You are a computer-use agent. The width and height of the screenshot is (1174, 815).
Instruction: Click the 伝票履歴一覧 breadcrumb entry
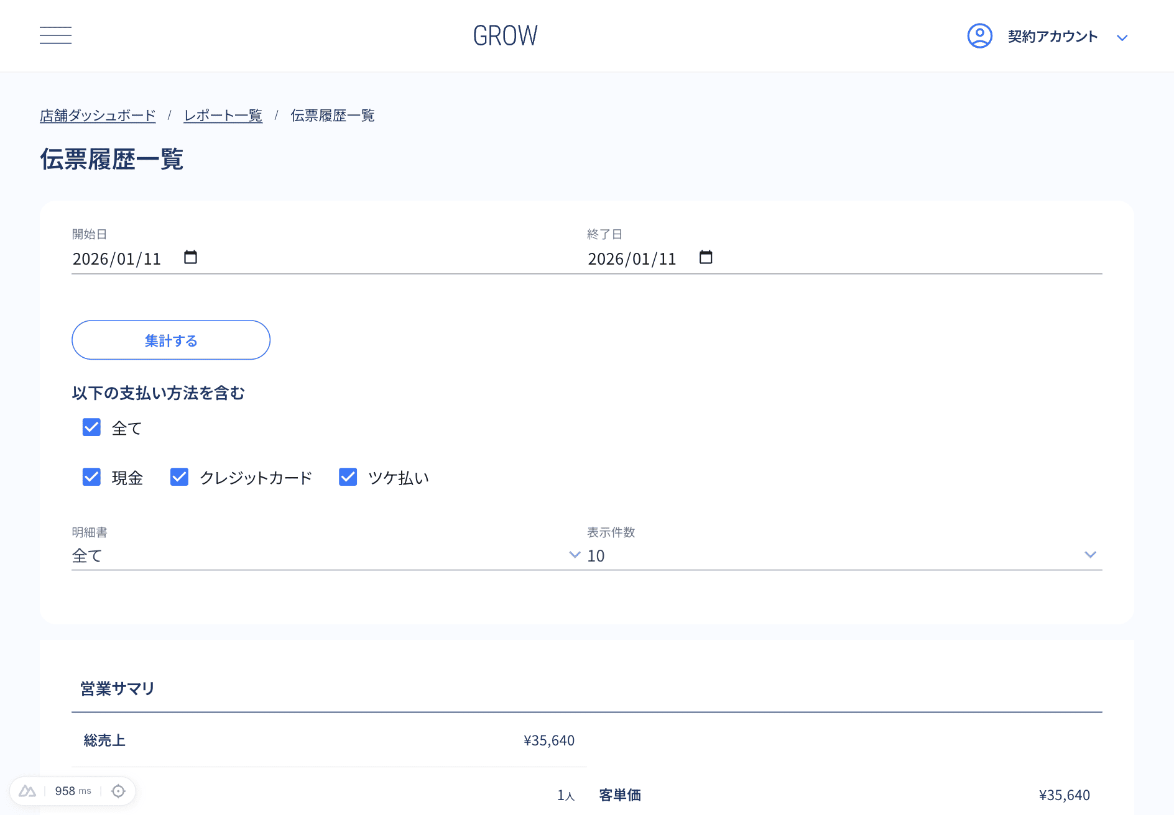point(332,115)
